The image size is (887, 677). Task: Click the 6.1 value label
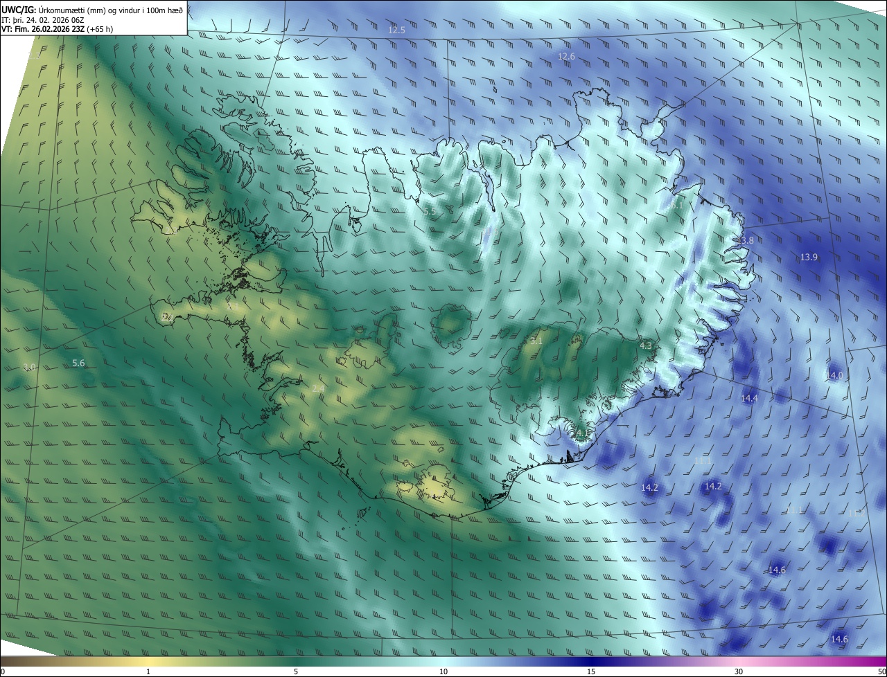click(x=676, y=205)
